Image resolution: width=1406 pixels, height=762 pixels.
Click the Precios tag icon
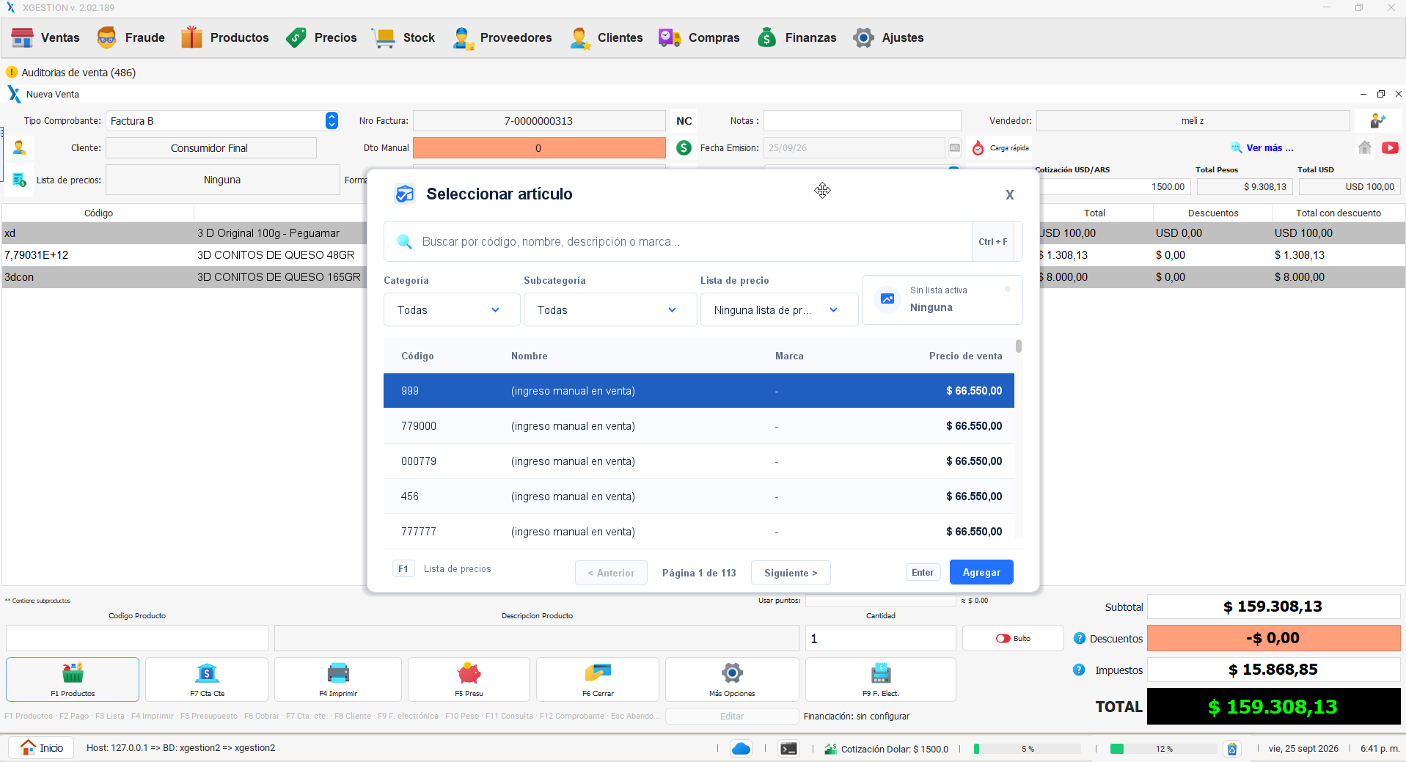(296, 37)
